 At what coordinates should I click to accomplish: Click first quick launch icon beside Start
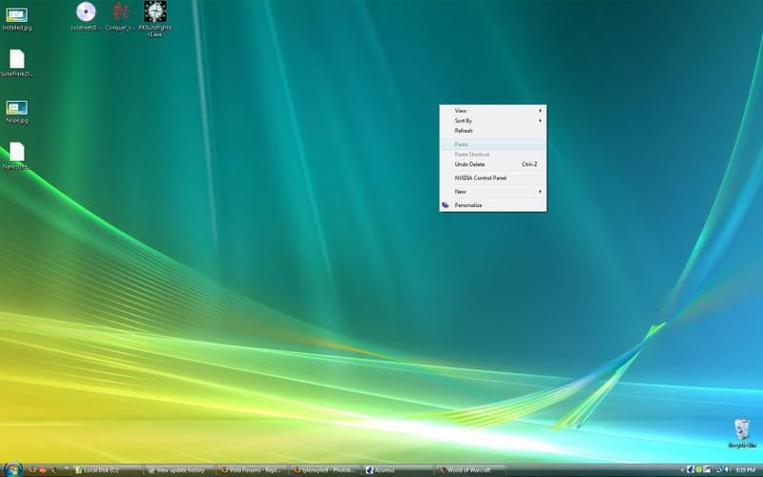(32, 469)
